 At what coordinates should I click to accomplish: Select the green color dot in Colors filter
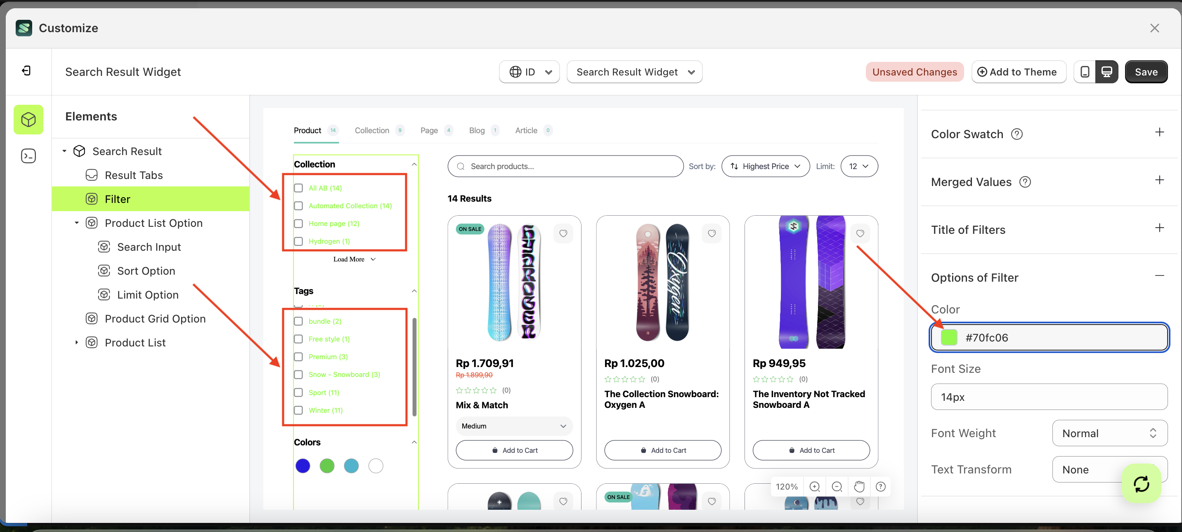pos(327,466)
